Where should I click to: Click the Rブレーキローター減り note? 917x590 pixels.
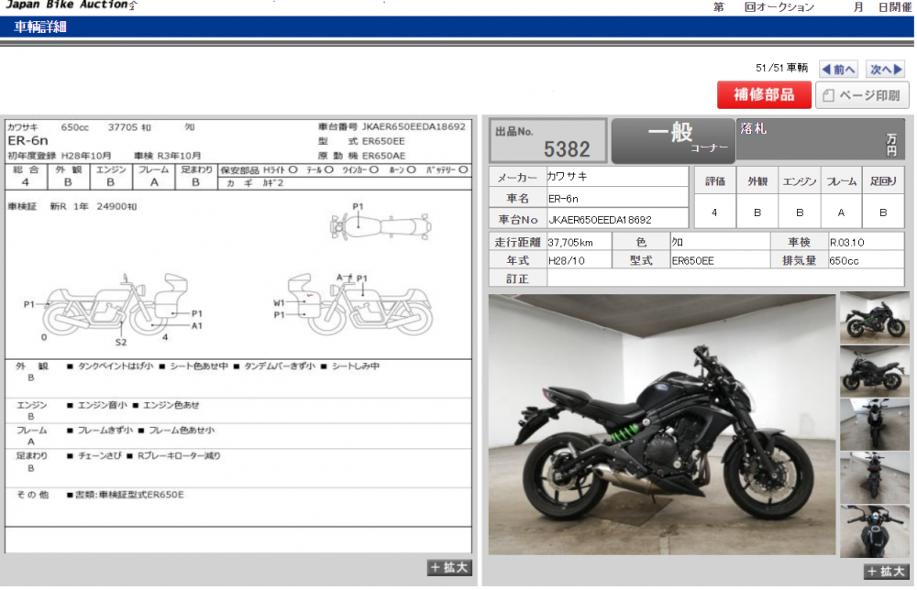tap(179, 455)
